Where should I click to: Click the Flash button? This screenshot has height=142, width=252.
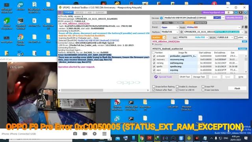click(237, 88)
